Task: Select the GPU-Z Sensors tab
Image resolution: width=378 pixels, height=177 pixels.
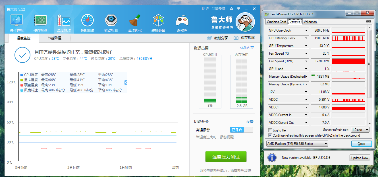Action: pyautogui.click(x=295, y=21)
